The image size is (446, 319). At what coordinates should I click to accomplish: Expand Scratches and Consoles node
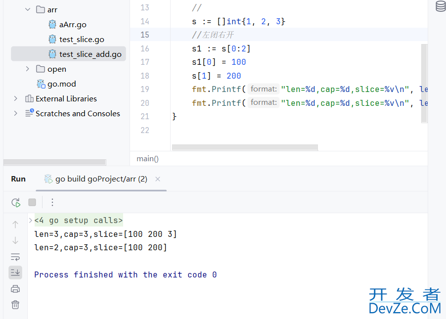pyautogui.click(x=16, y=113)
